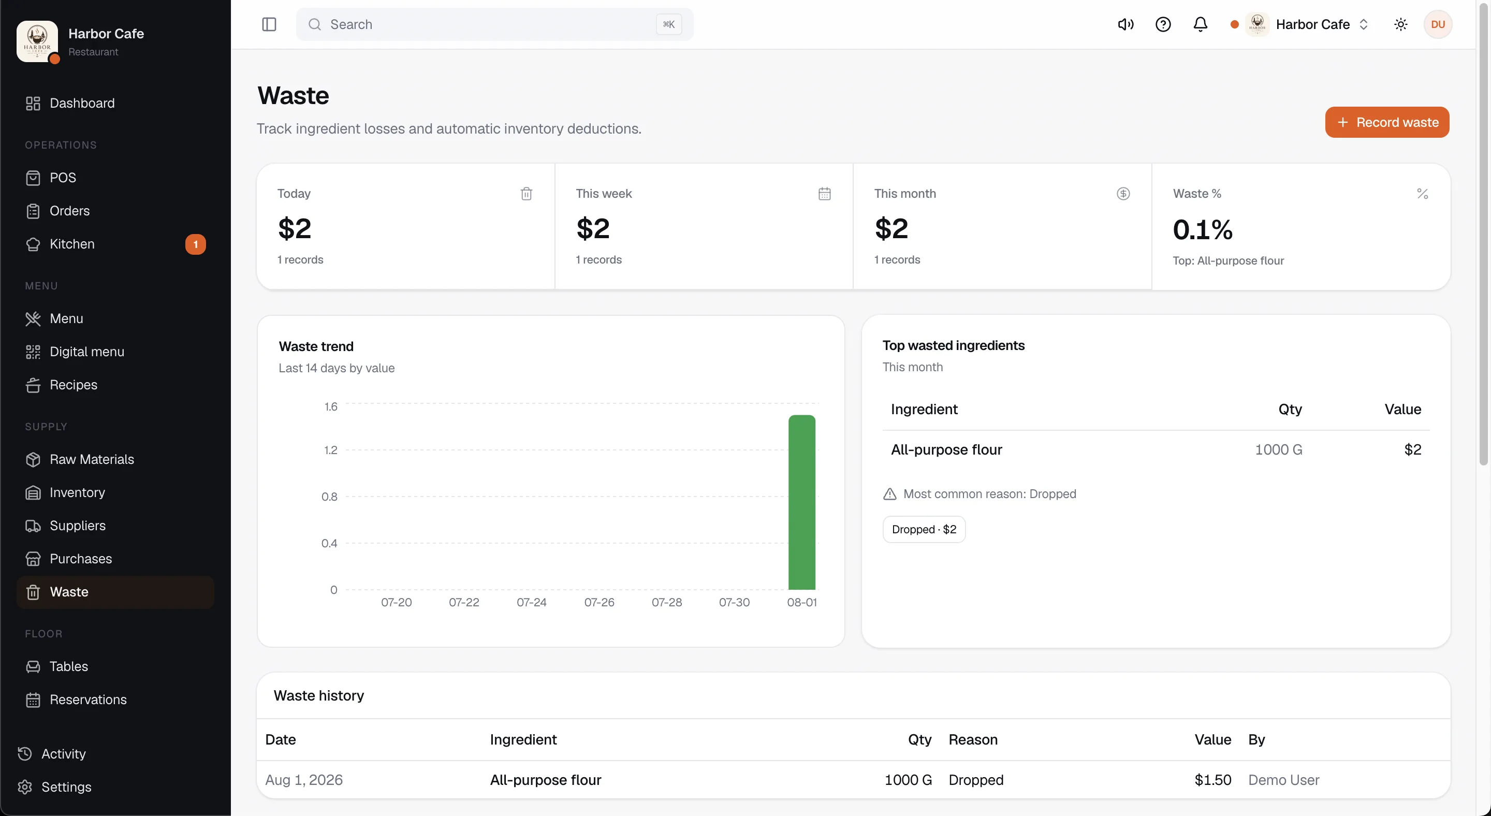Click the percent icon on Waste % card
This screenshot has height=816, width=1491.
(1422, 194)
